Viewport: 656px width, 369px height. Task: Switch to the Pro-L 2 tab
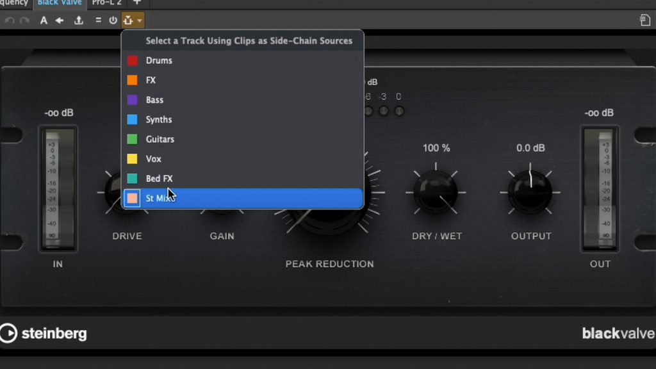[106, 3]
